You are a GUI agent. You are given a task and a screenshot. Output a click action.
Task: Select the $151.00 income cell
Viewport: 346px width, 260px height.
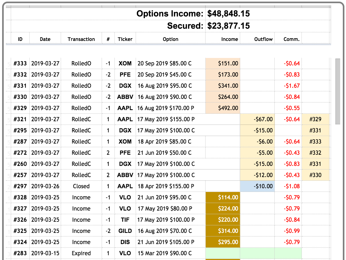pos(223,64)
